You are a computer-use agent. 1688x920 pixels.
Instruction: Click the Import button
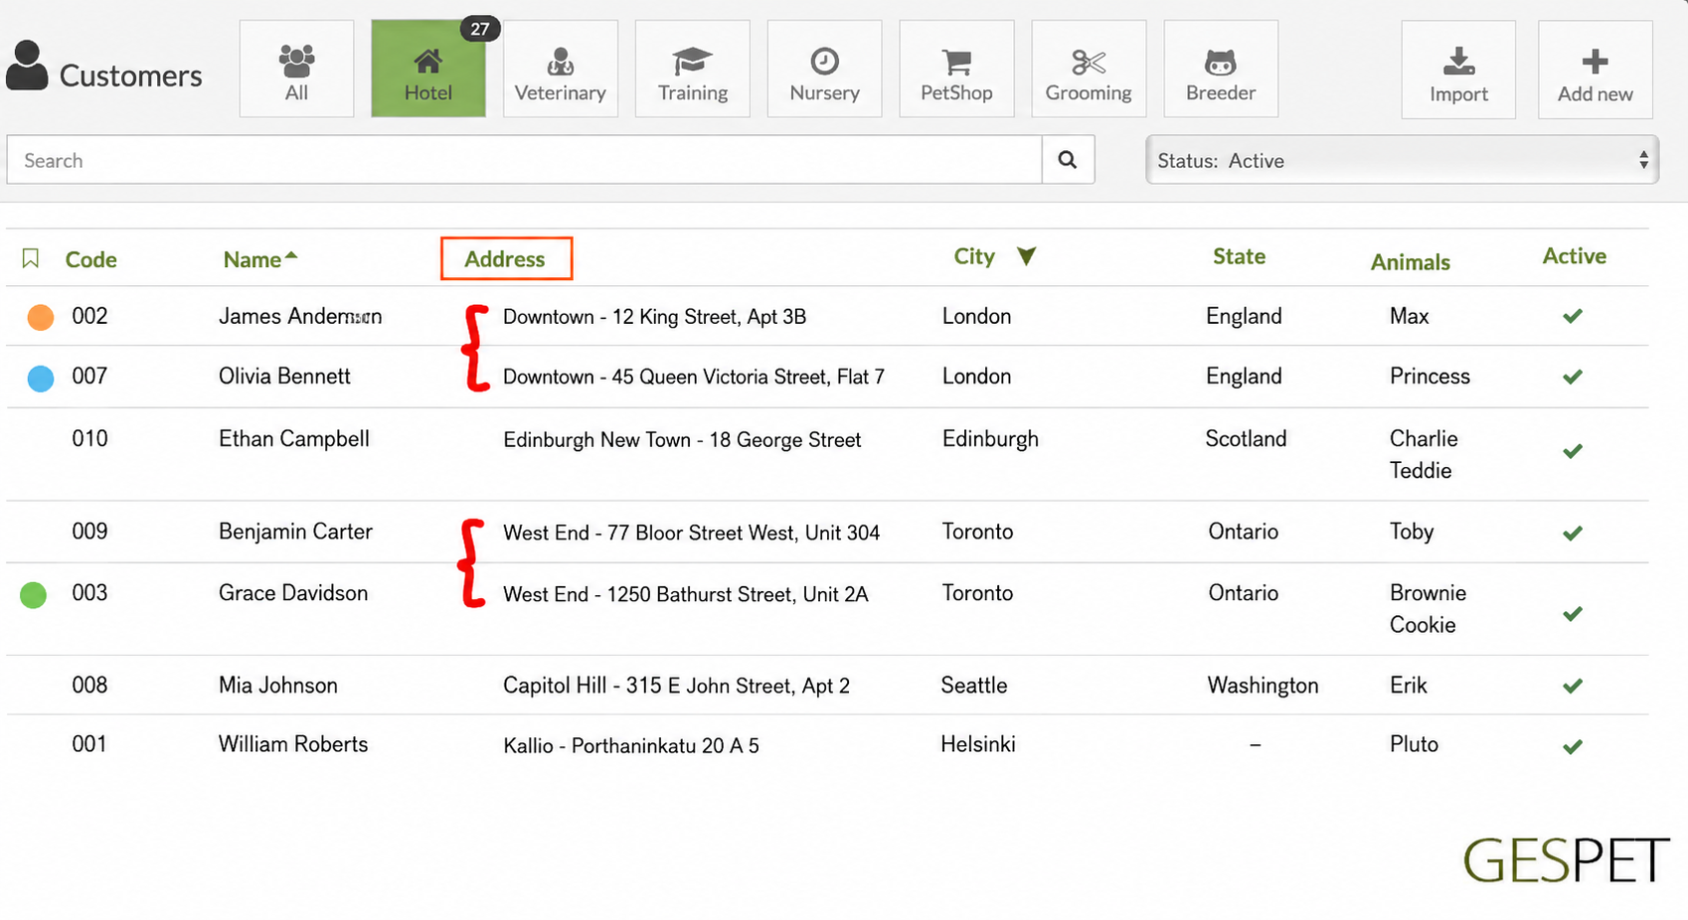point(1458,70)
